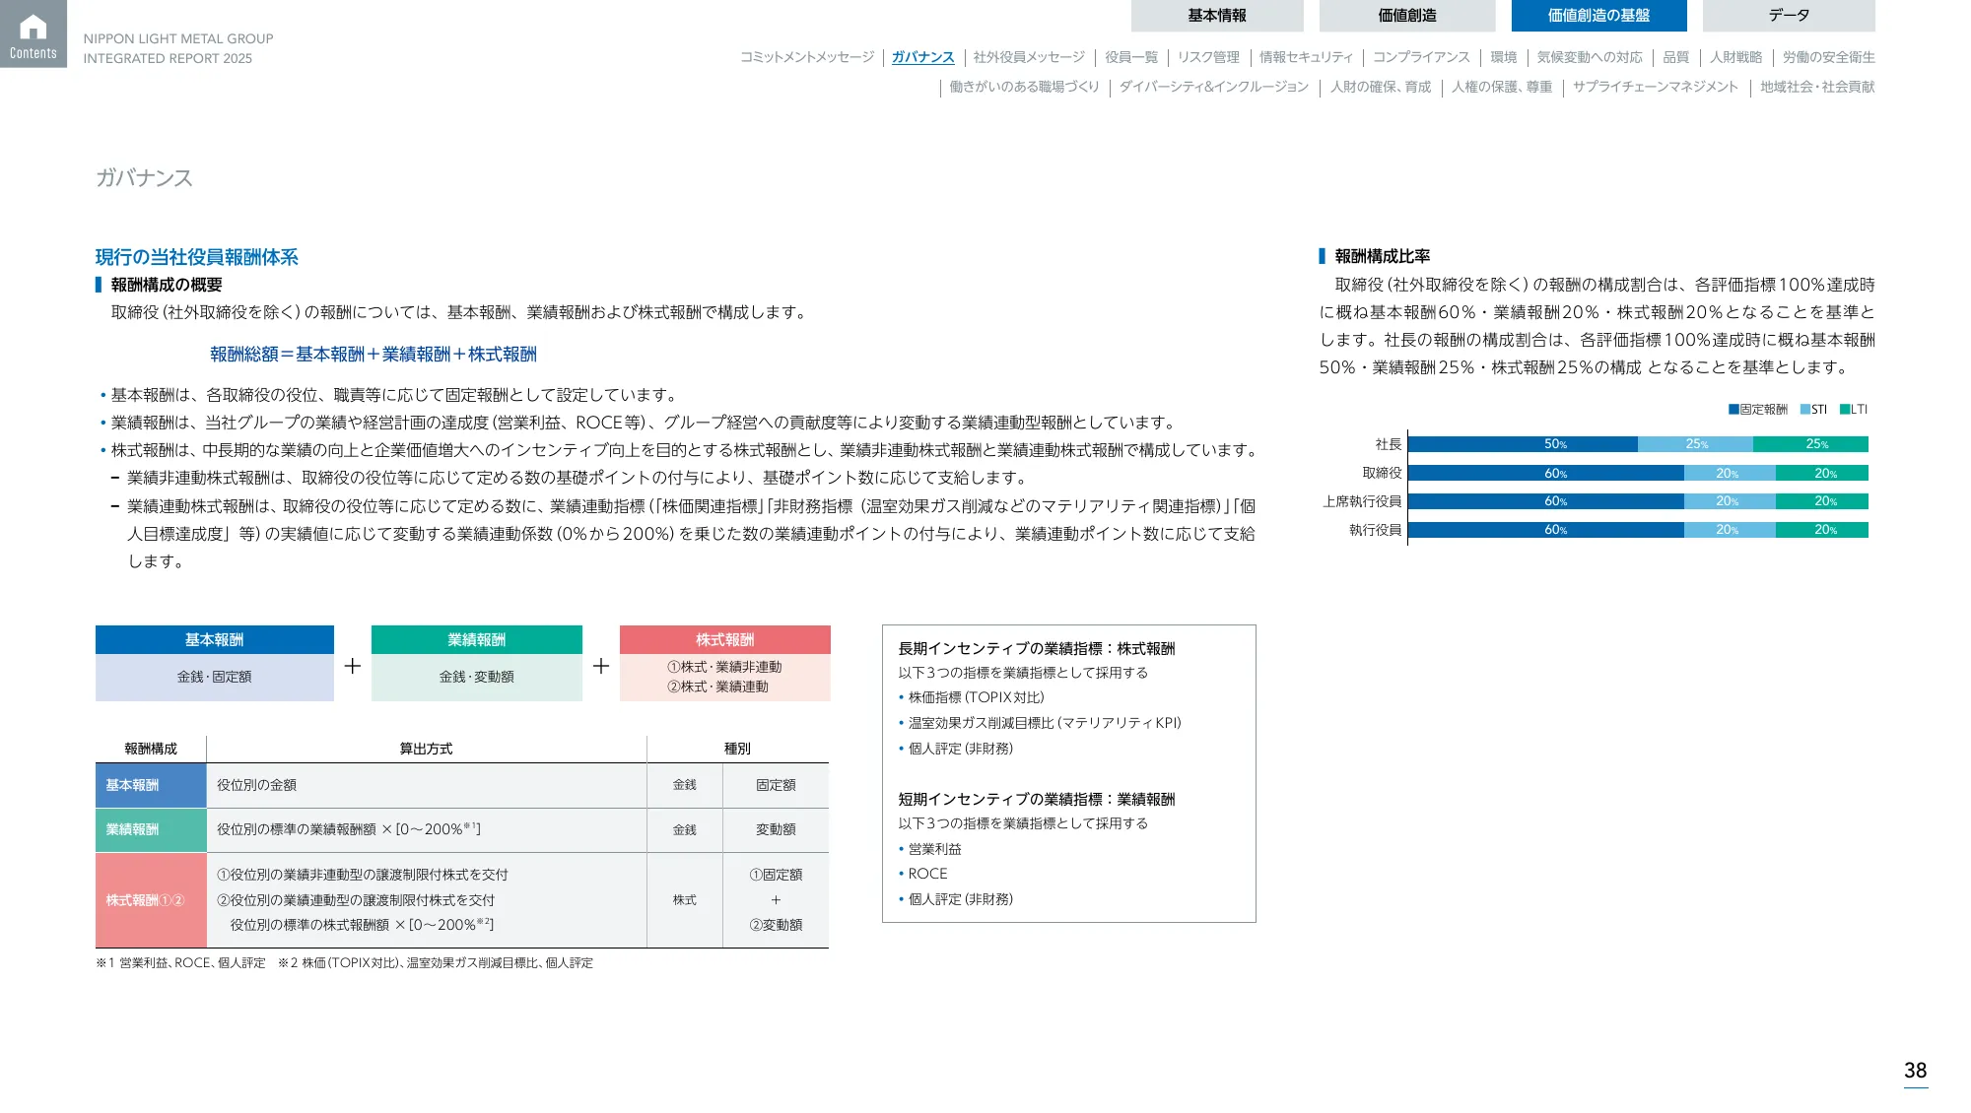Open the ガバナンス navigation link
1971x1113 pixels.
(x=921, y=57)
